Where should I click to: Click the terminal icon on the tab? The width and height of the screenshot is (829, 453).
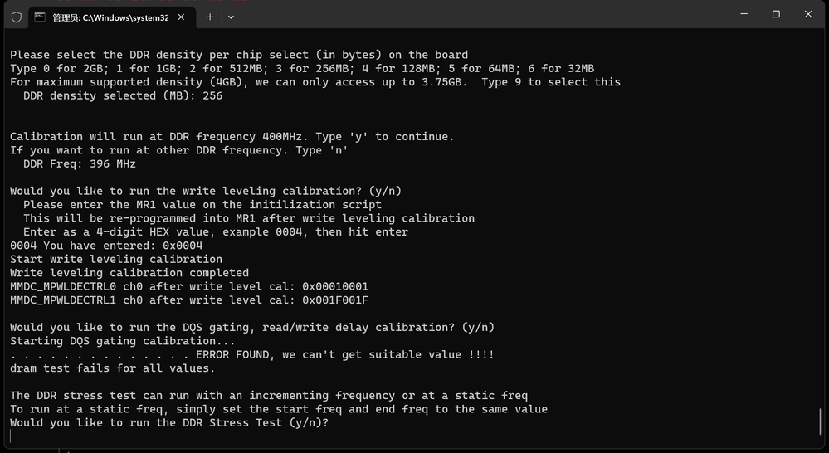pyautogui.click(x=40, y=17)
